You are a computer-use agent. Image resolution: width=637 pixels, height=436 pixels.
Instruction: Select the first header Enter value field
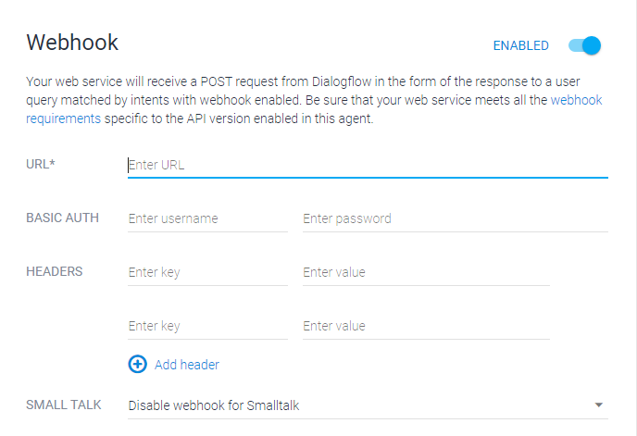click(426, 272)
